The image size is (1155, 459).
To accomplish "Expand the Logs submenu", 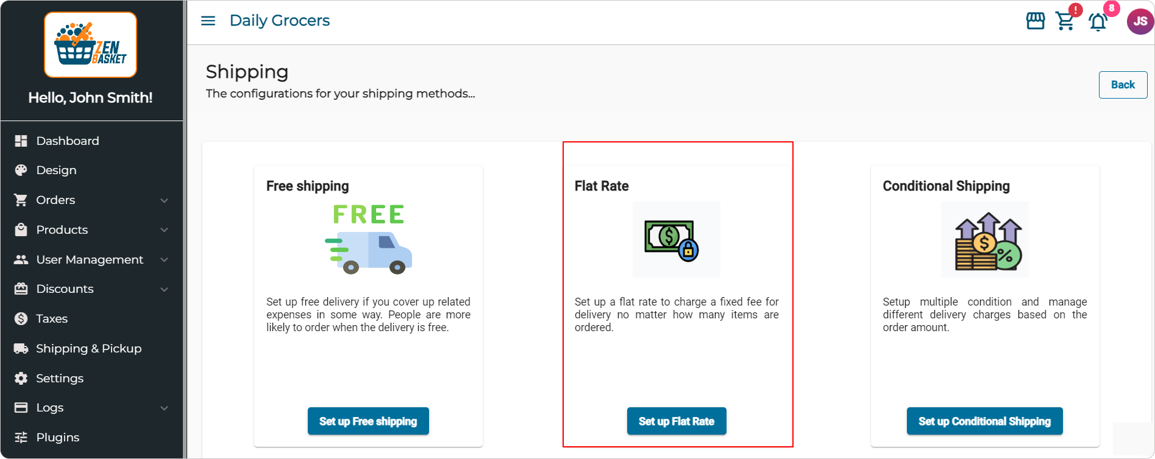I will click(164, 408).
